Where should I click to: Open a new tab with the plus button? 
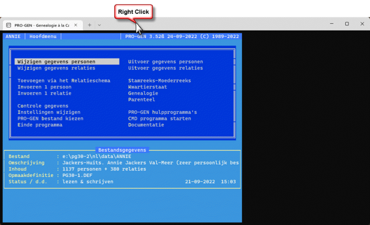89,25
